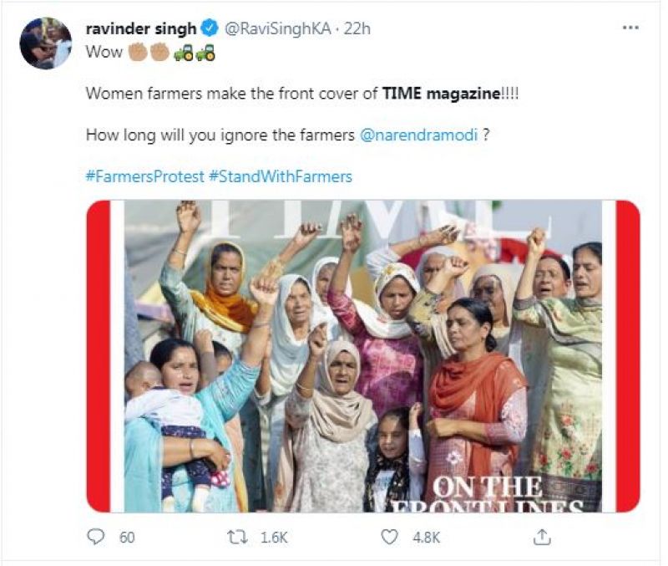Viewport: 668px width, 566px height.
Task: Click the 22h timestamp
Action: point(356,29)
